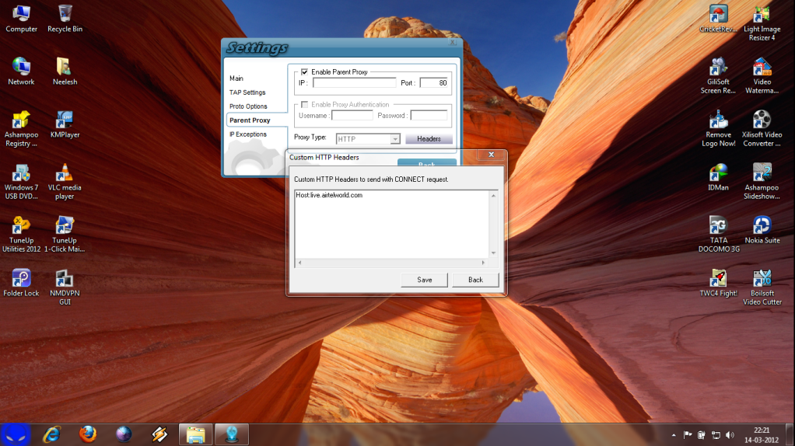Click the headers vertical scrollbar down arrow
The height and width of the screenshot is (446, 795).
(493, 253)
